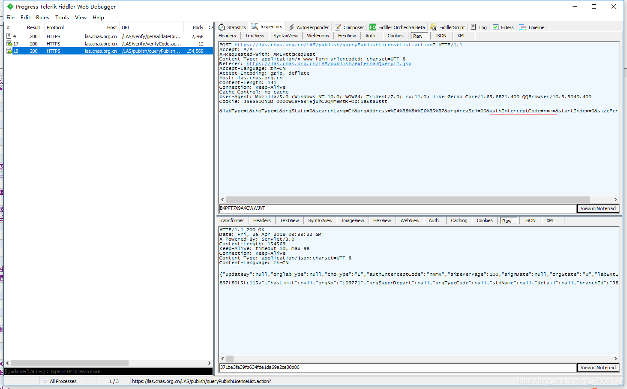Select request HexView inspector tab

click(347, 36)
